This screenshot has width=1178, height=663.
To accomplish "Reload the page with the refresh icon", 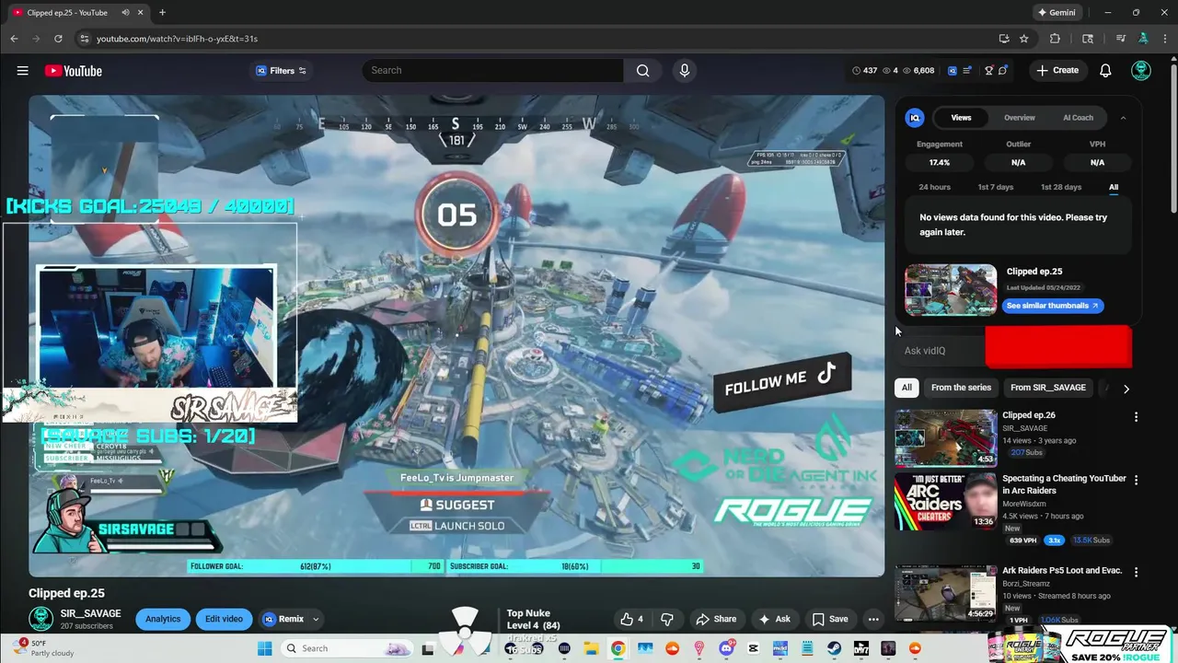I will pyautogui.click(x=58, y=39).
